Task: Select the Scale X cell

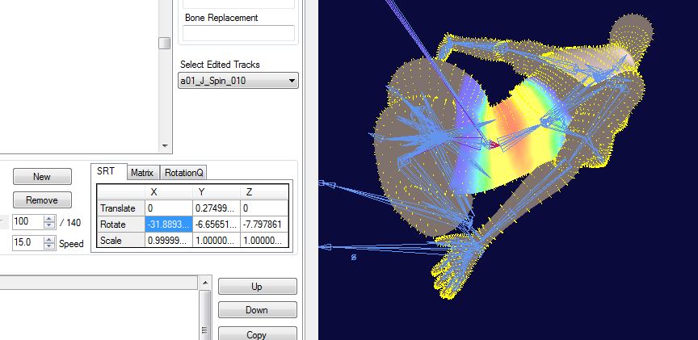Action: tap(168, 241)
